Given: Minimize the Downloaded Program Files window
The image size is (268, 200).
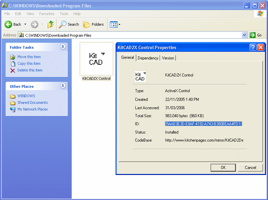Looking at the screenshot, I should coord(247,6).
